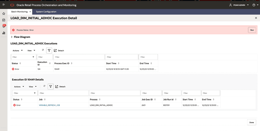This screenshot has width=260, height=131.
Task: Open Actions menu in Executions table
Action: pos(18,50)
